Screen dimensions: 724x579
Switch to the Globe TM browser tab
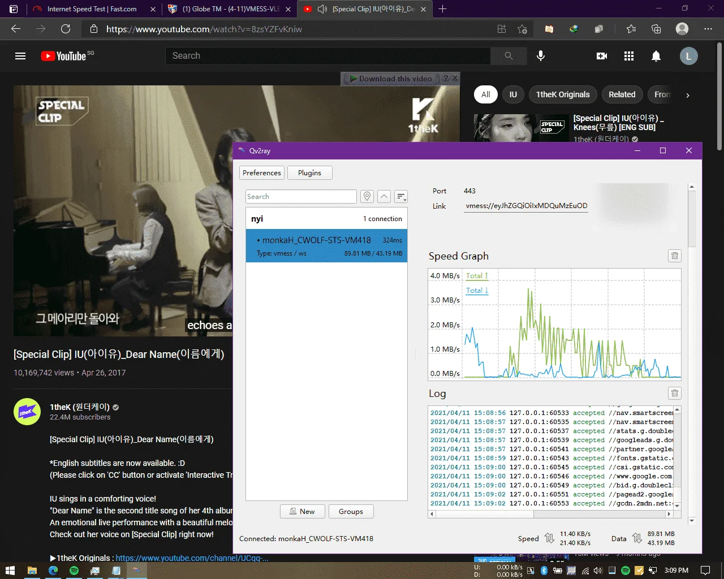click(231, 9)
